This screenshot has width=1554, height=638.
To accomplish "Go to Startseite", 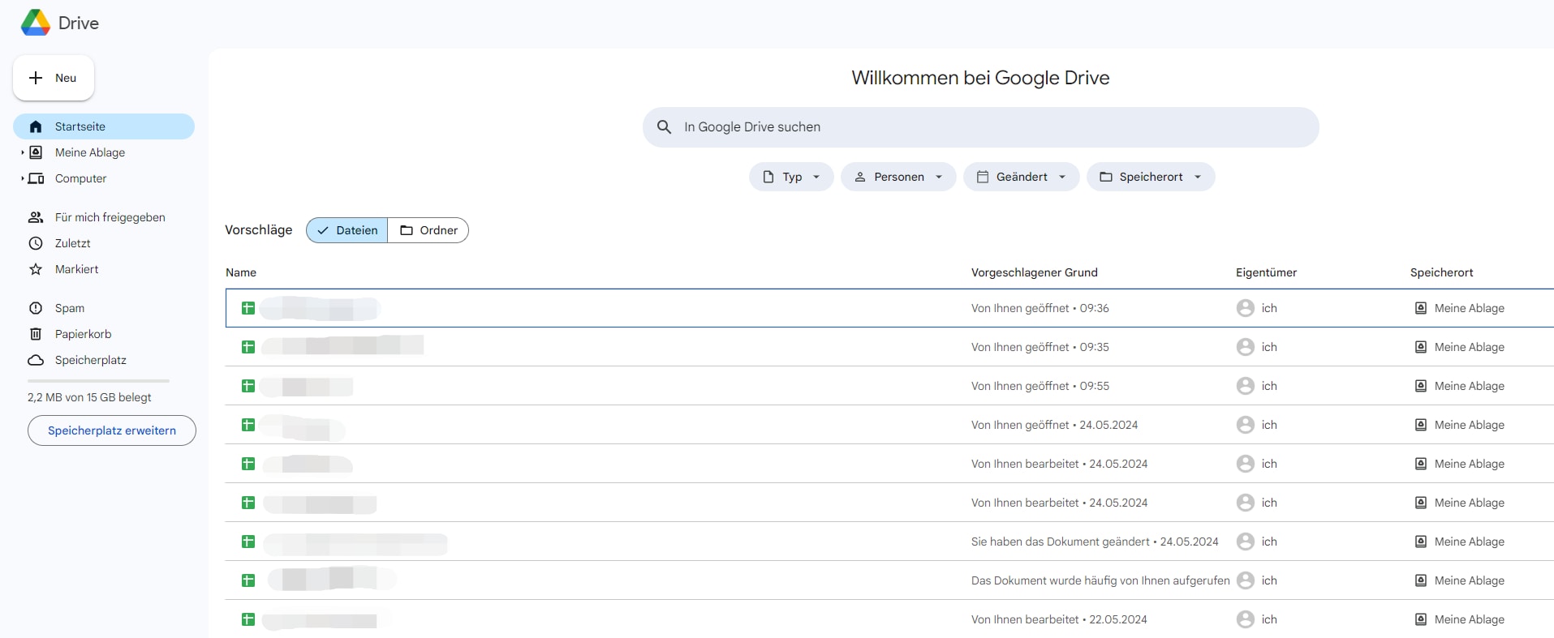I will (x=104, y=126).
